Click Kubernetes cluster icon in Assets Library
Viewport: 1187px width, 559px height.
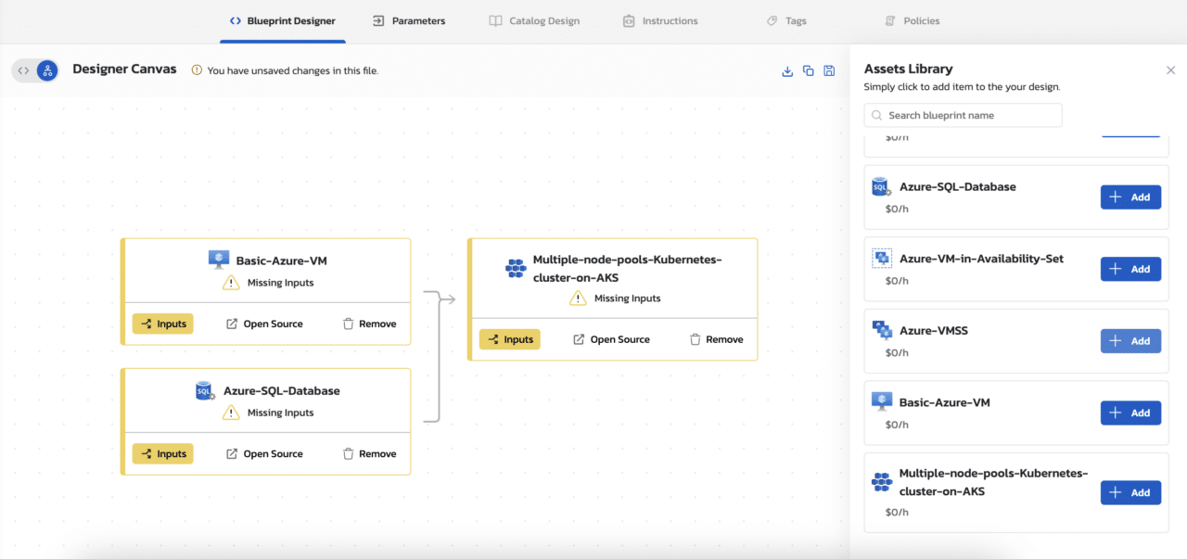point(881,482)
